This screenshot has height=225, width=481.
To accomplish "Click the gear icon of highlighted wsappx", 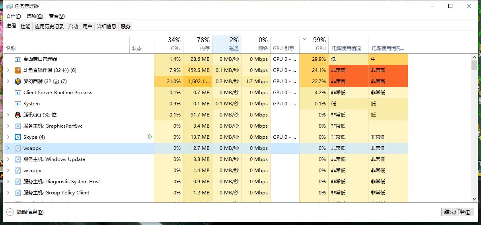I will point(18,148).
